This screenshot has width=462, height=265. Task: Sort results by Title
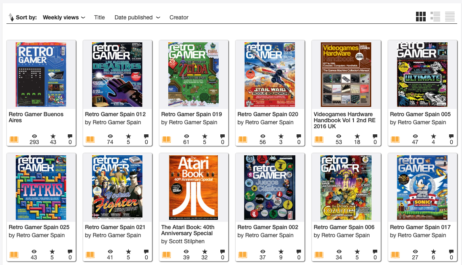(x=99, y=17)
